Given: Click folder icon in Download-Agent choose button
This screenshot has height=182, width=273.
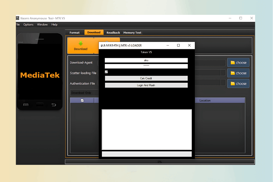Looking at the screenshot, I should (233, 63).
